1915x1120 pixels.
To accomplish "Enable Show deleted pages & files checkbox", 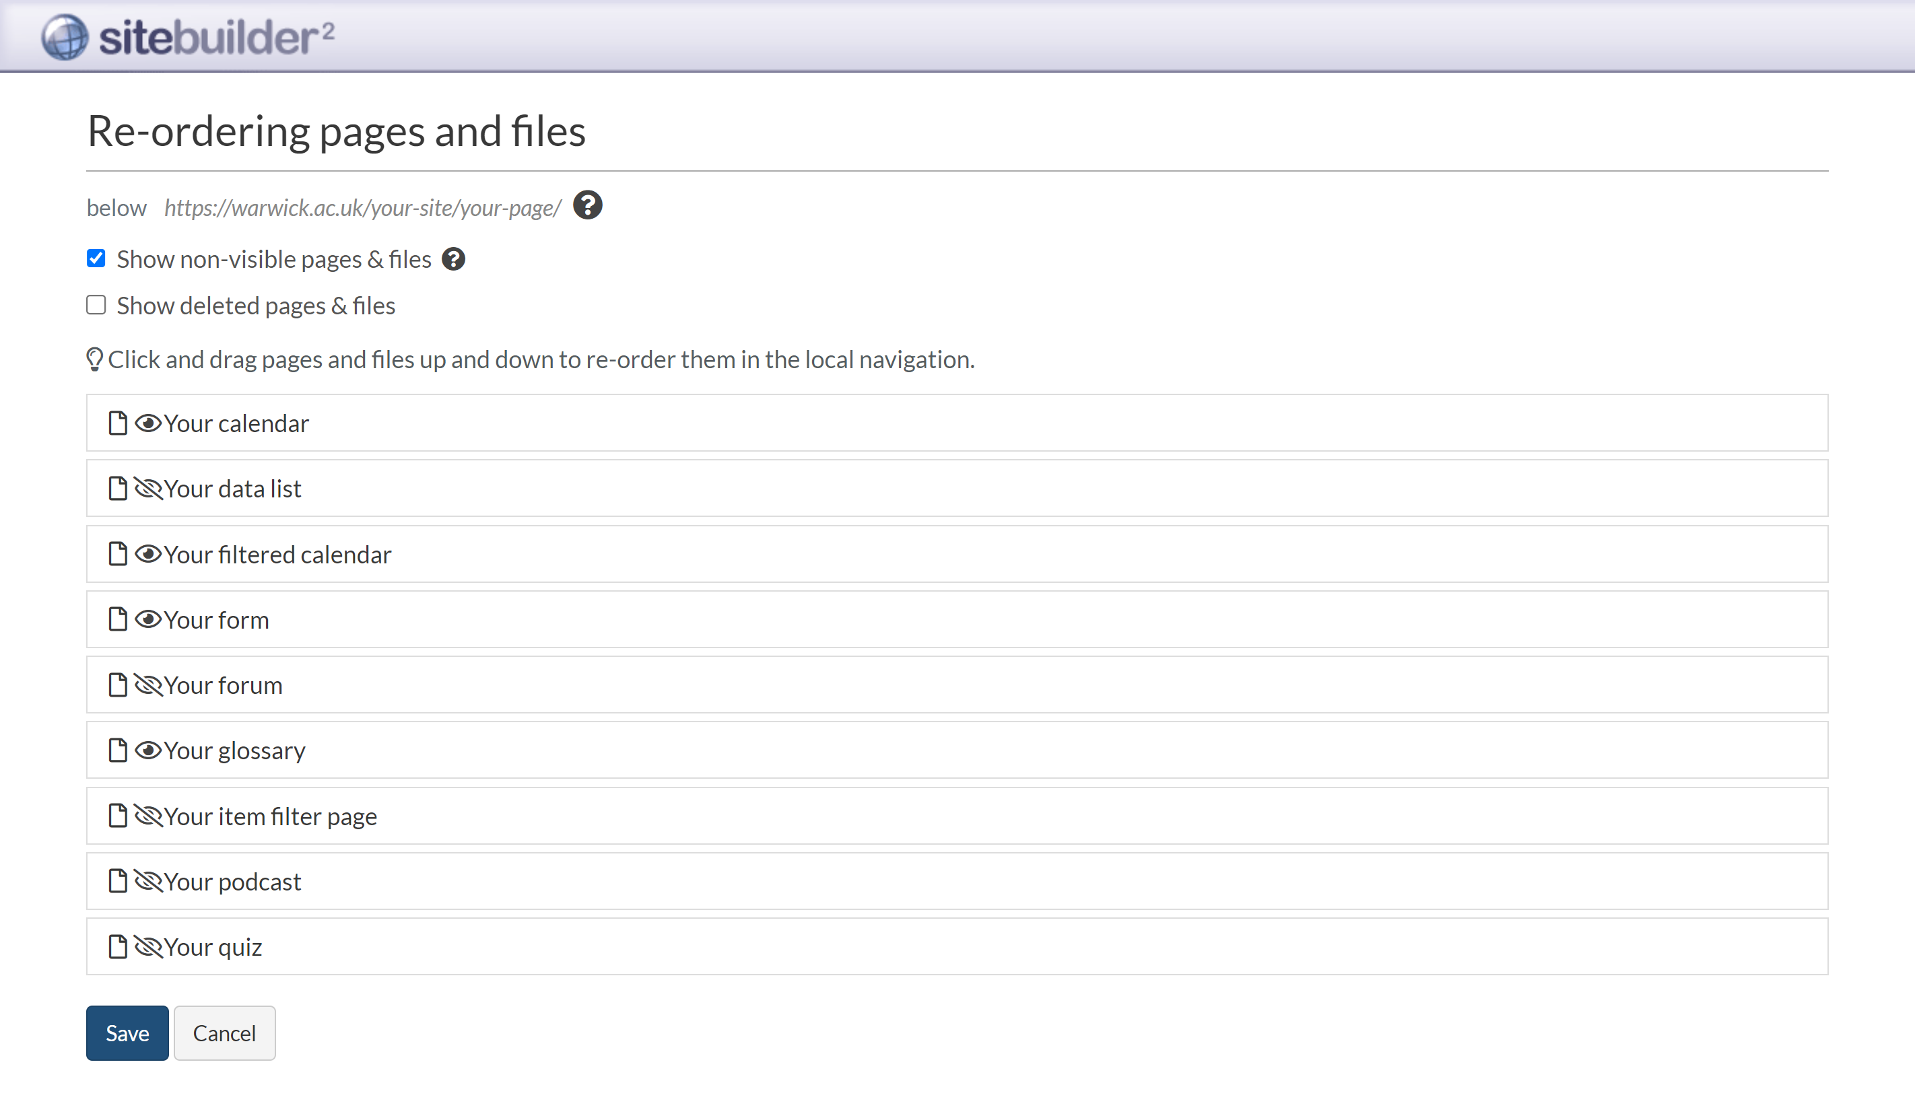I will (x=96, y=306).
